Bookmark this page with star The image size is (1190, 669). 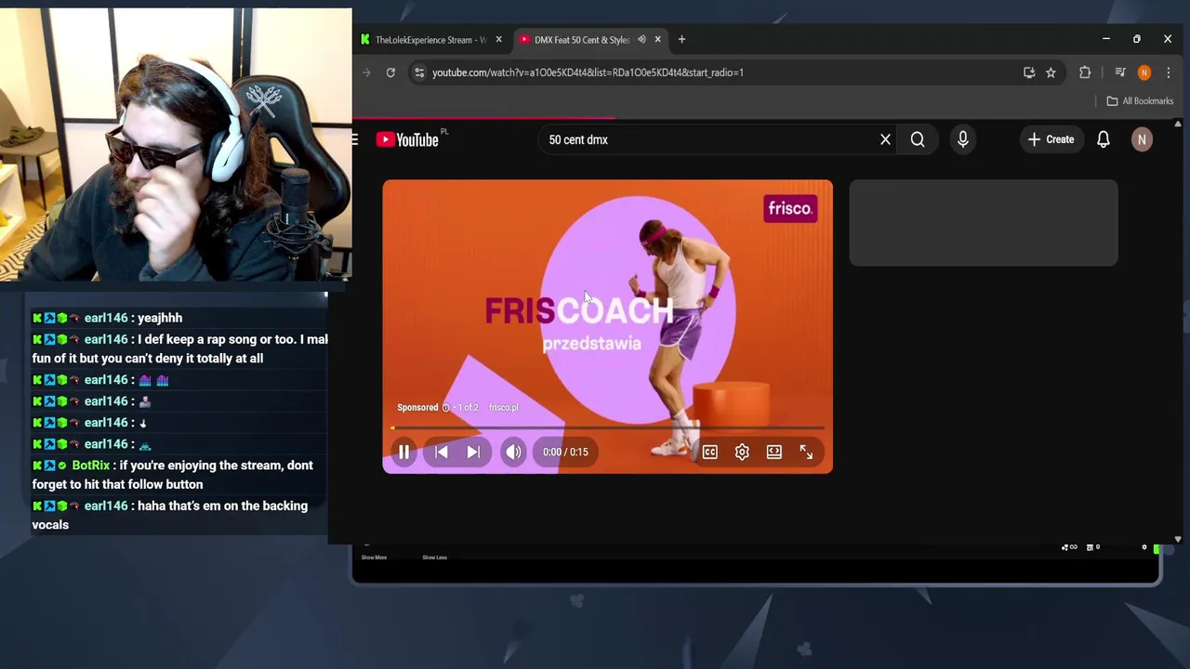tap(1051, 72)
